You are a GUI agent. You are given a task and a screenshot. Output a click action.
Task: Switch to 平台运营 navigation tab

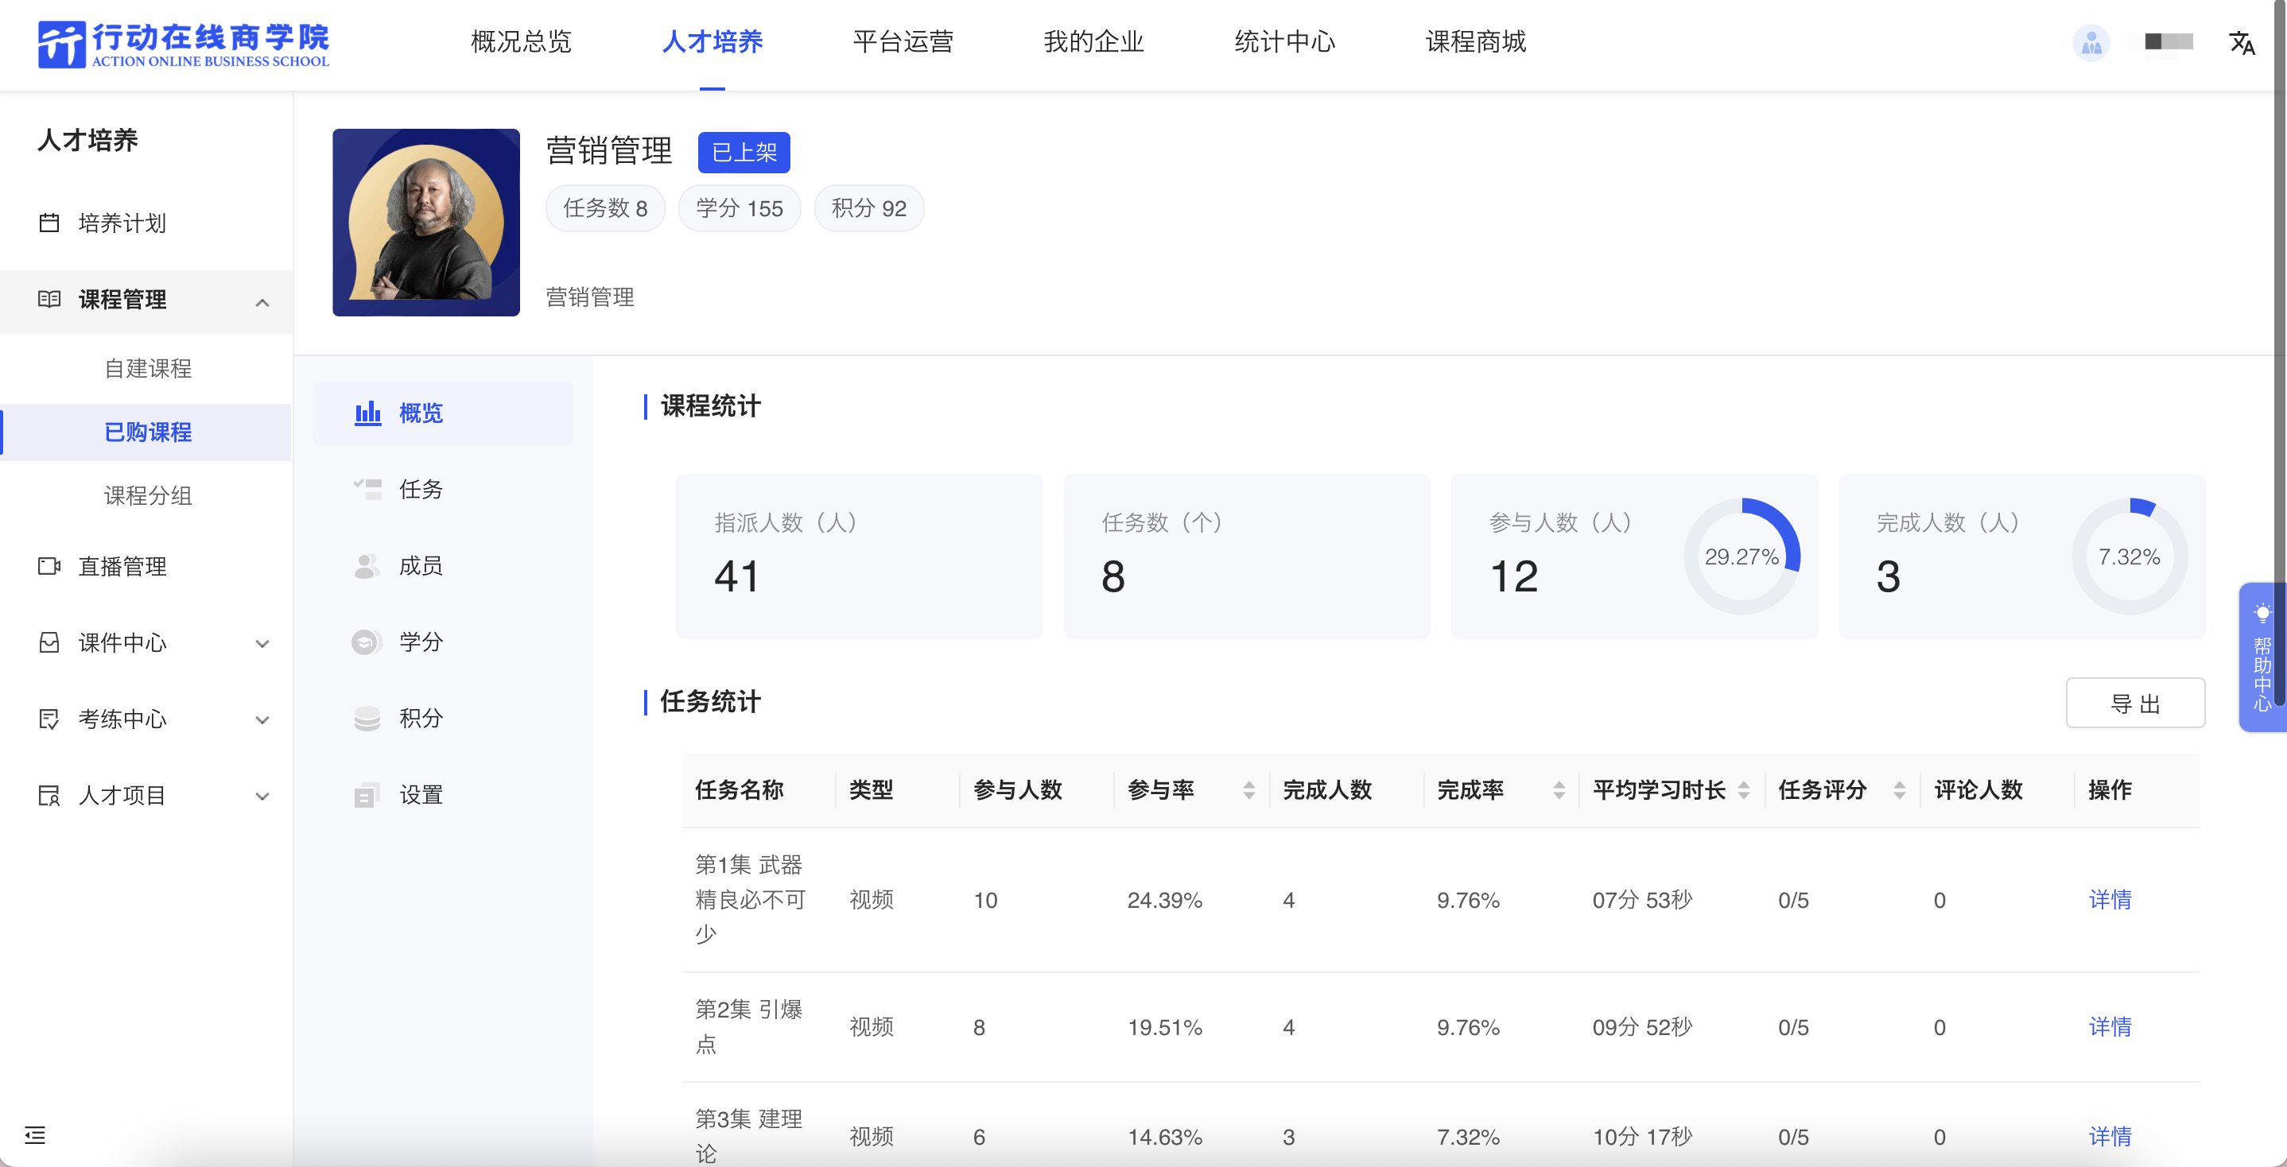click(903, 41)
